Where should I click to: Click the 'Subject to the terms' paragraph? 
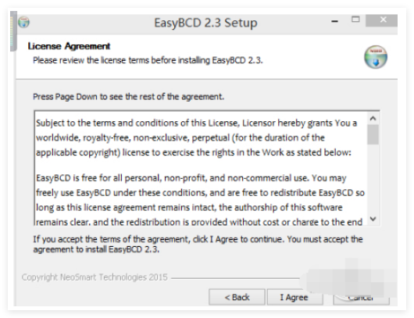coord(196,138)
